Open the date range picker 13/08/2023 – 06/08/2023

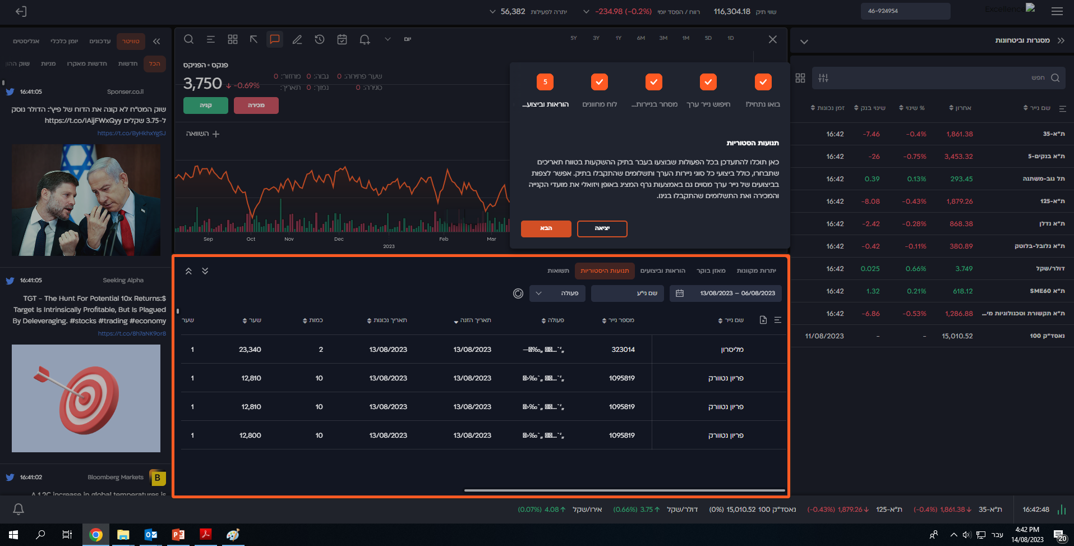click(x=726, y=293)
